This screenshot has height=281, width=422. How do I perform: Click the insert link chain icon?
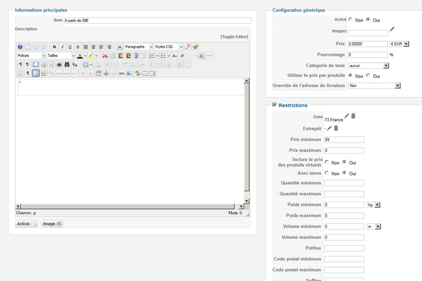[122, 73]
